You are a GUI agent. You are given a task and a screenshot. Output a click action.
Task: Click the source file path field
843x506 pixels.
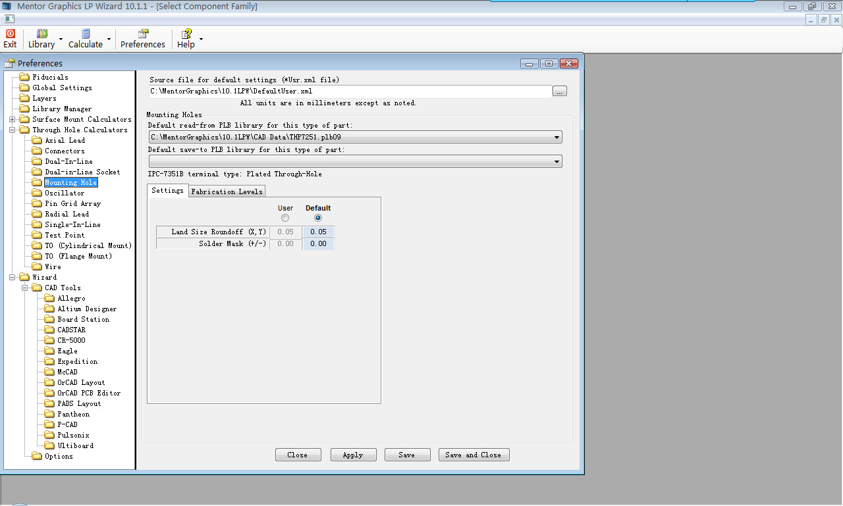pos(350,91)
